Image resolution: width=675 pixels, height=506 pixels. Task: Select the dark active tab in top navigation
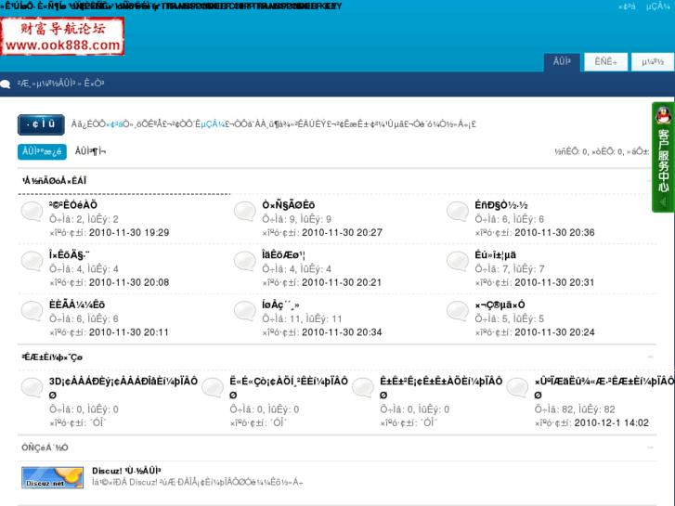pyautogui.click(x=562, y=62)
